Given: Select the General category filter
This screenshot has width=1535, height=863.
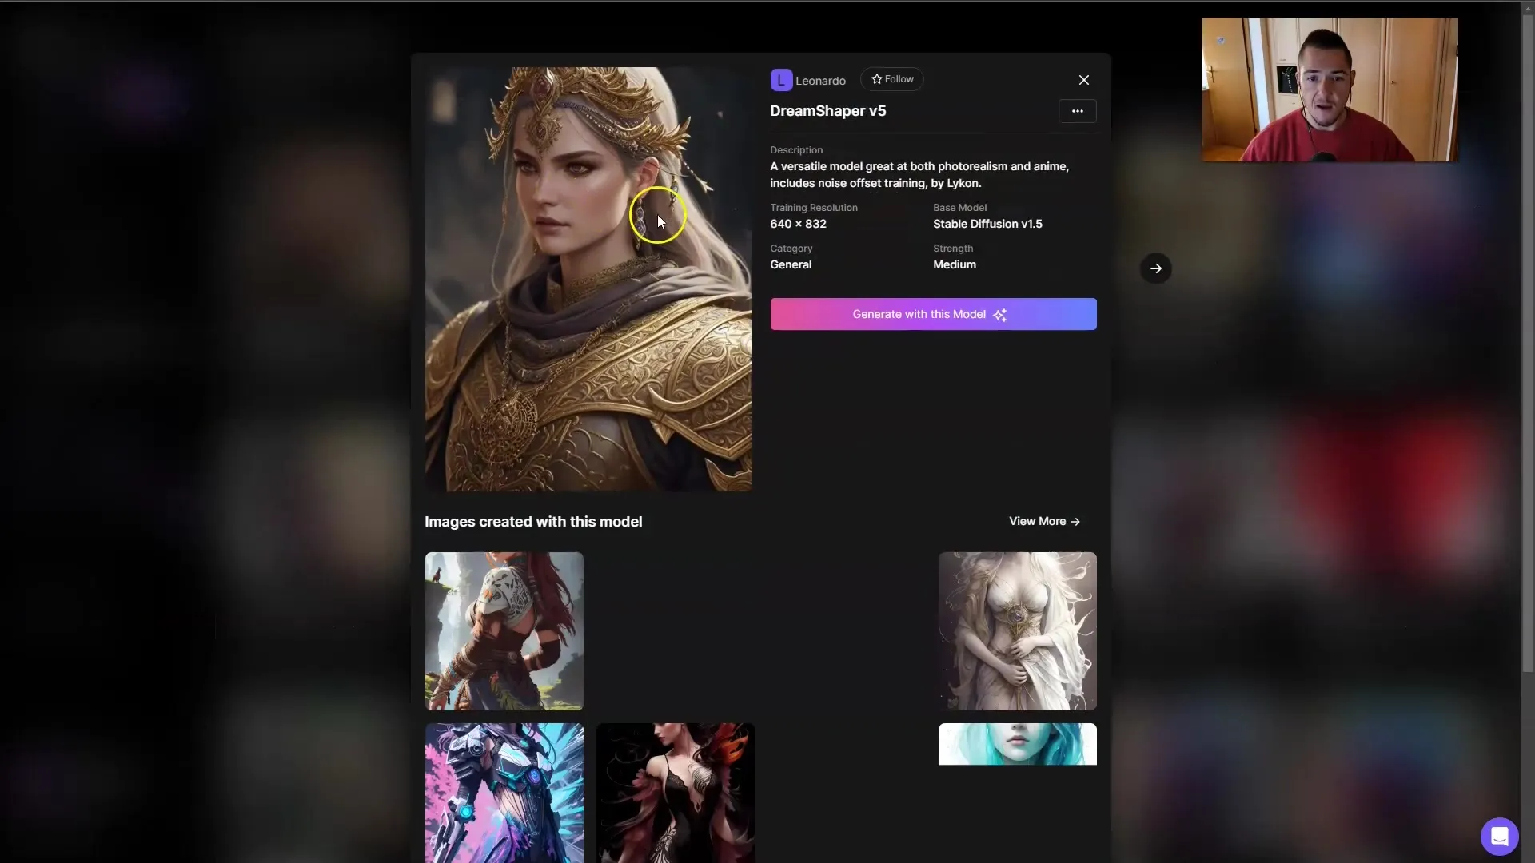Looking at the screenshot, I should (790, 264).
